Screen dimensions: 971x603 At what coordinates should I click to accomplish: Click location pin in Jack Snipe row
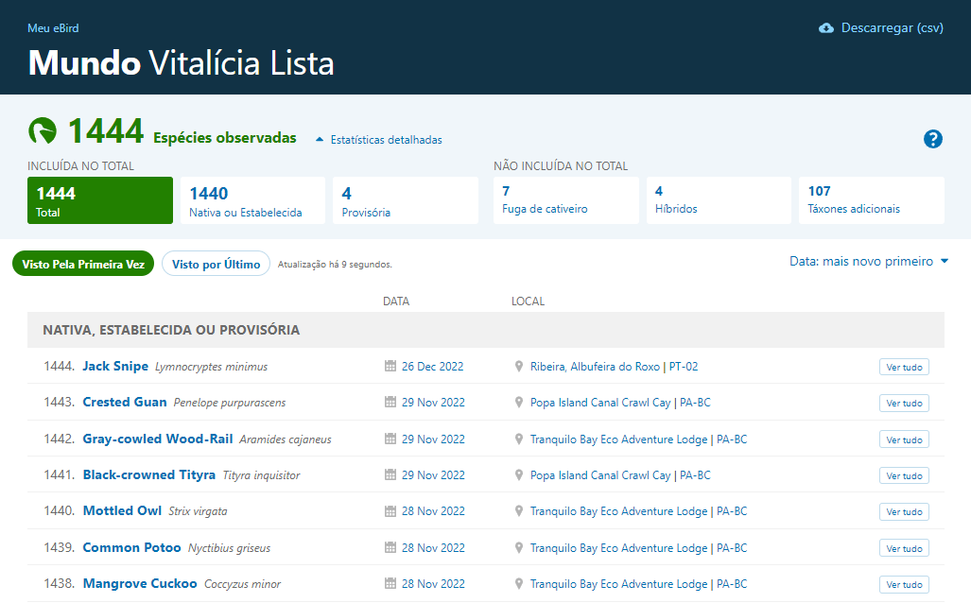pos(519,366)
